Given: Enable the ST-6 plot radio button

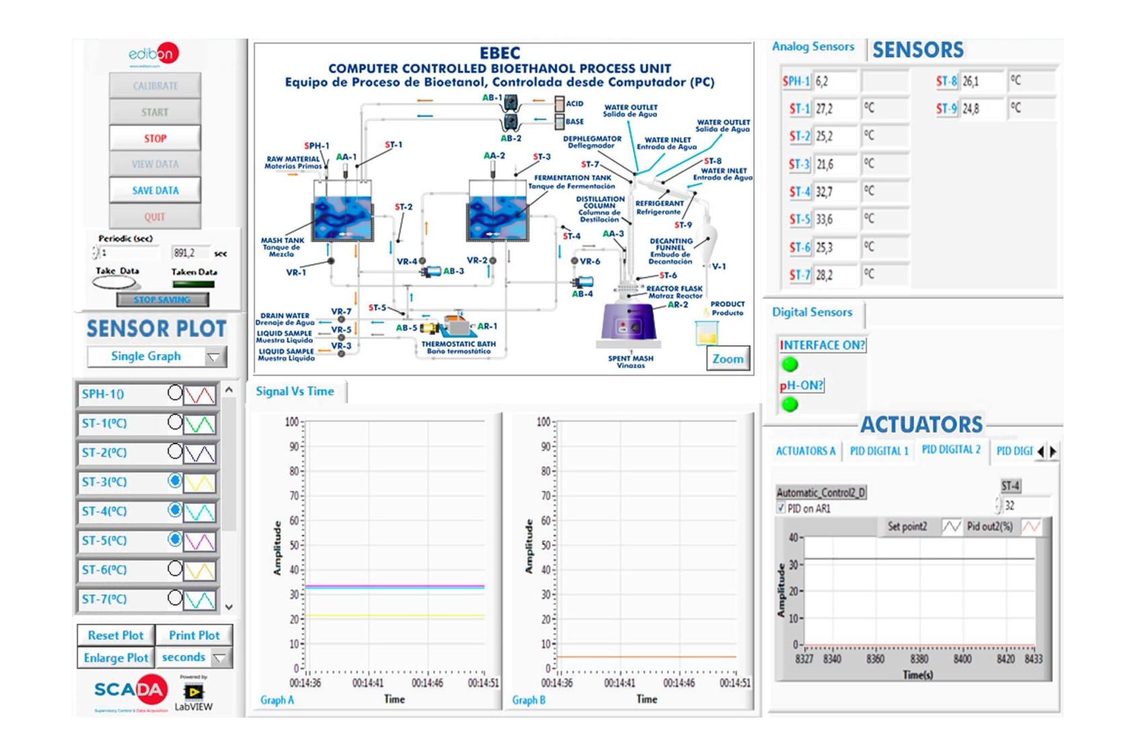Looking at the screenshot, I should 174,569.
